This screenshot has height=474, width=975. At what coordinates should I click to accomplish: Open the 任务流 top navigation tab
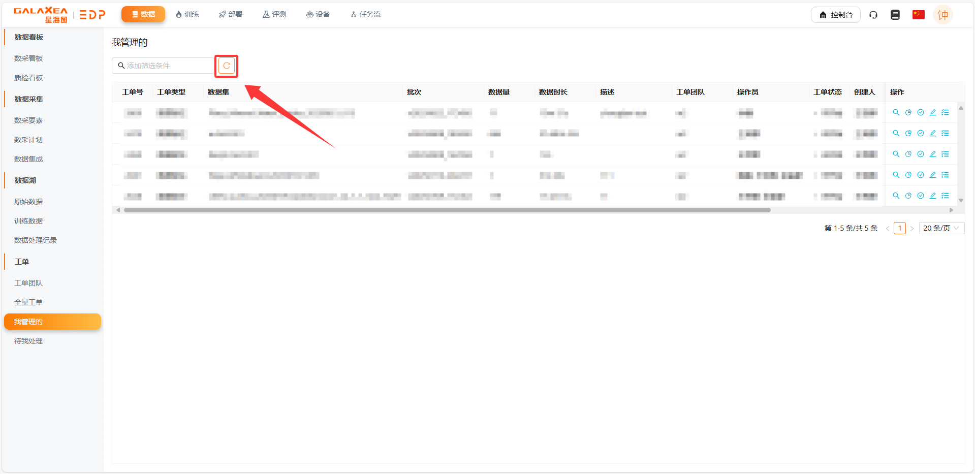[x=365, y=14]
